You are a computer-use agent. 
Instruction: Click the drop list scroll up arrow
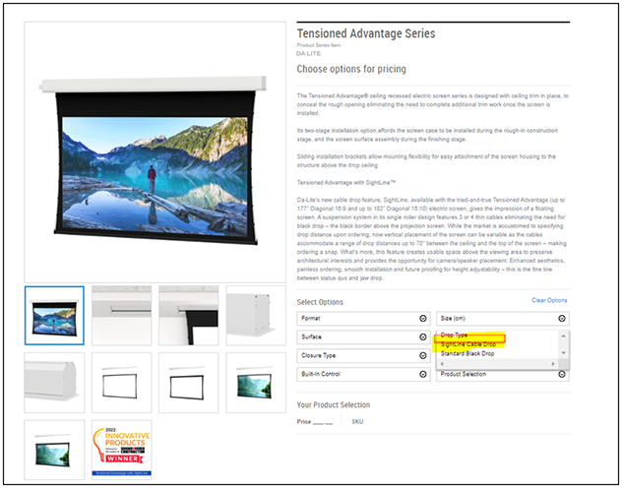(563, 335)
